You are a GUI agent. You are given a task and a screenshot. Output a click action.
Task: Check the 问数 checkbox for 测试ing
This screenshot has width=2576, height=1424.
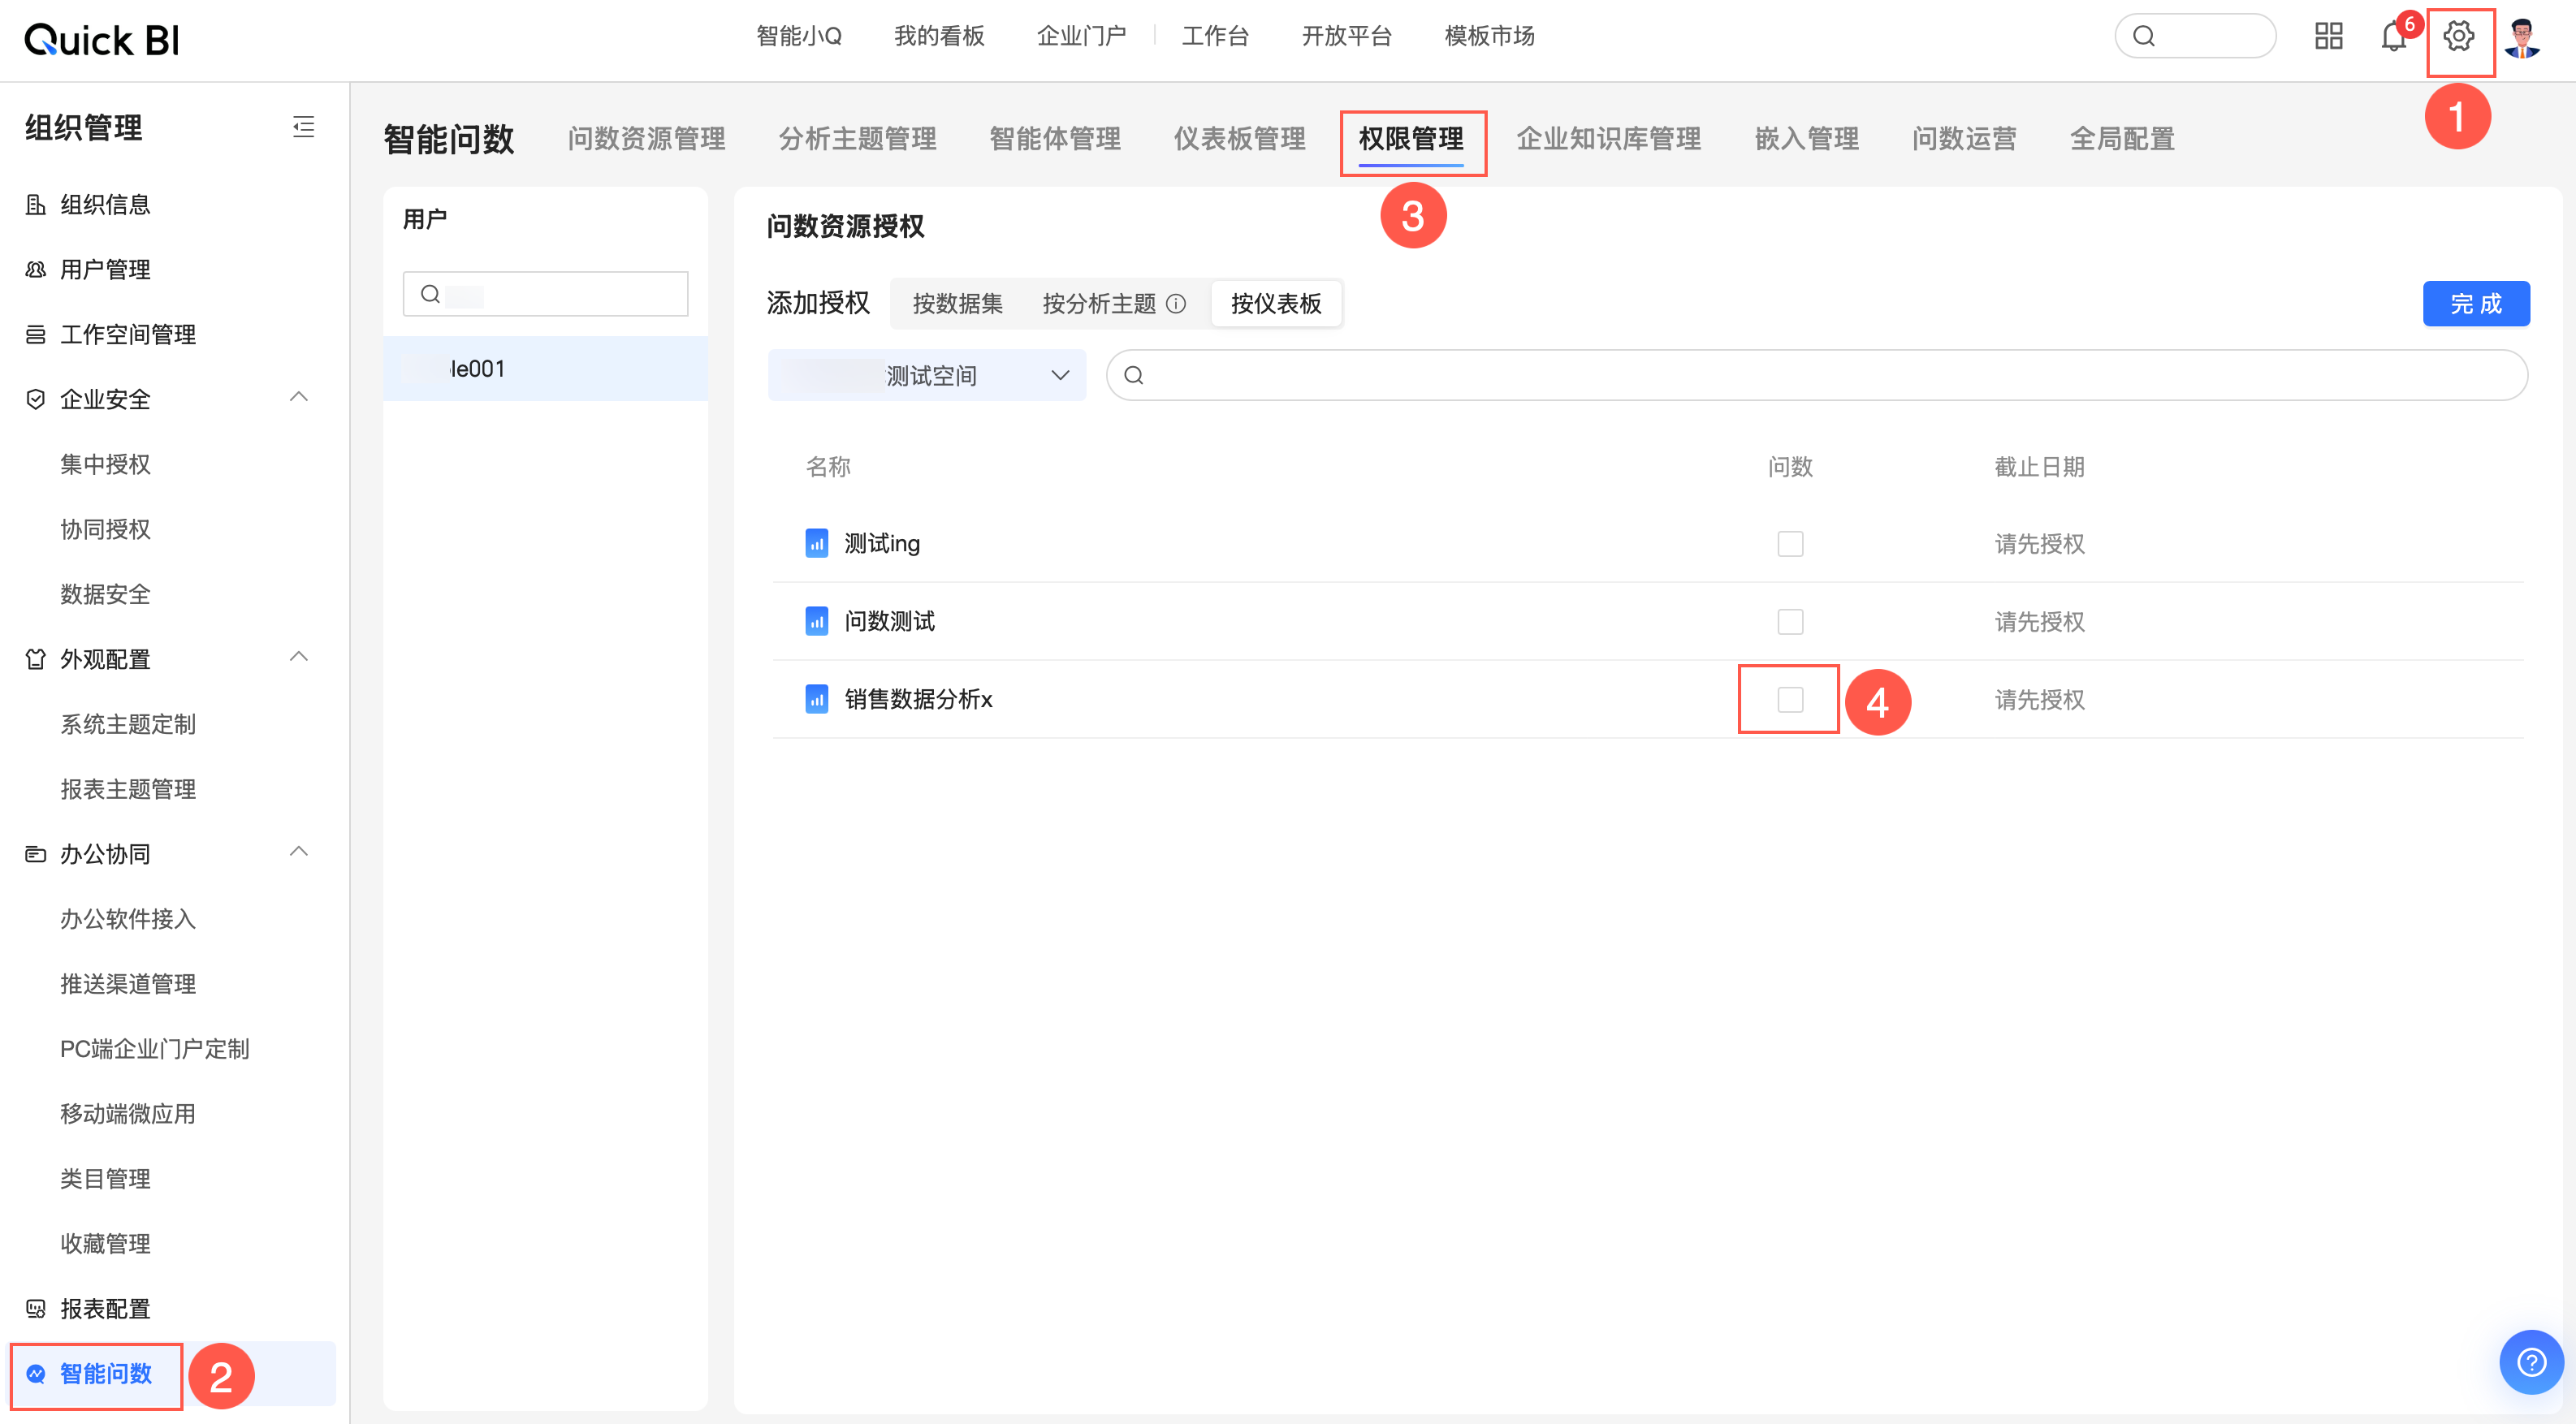(1790, 544)
